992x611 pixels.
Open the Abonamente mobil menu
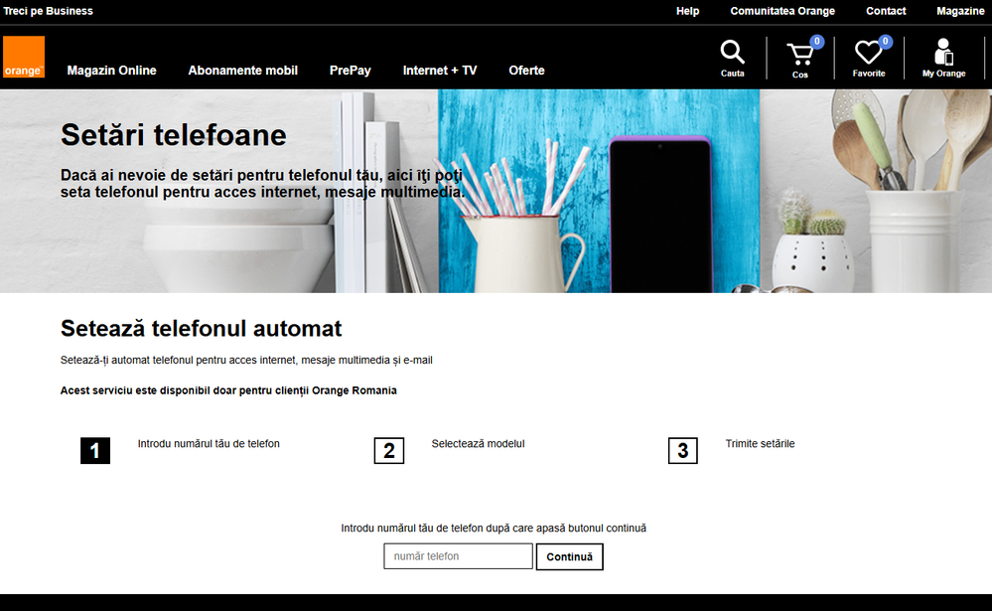pos(242,71)
